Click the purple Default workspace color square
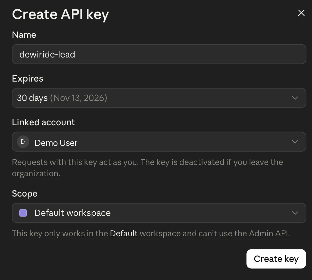Viewport: 312px width, 280px height. pos(23,213)
